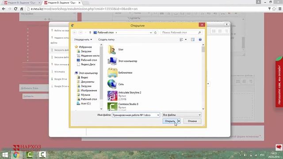Open the dialog help icon
283x159 pixels.
(x=200, y=39)
